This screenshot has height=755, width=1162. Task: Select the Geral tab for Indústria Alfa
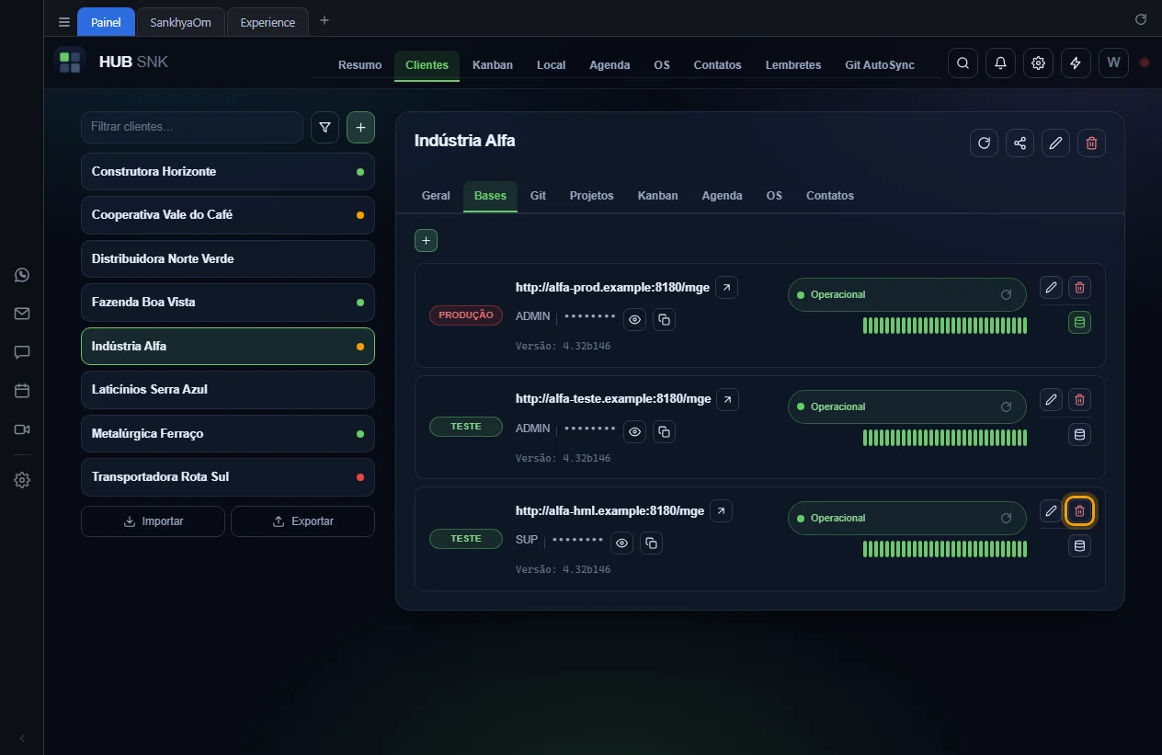436,196
